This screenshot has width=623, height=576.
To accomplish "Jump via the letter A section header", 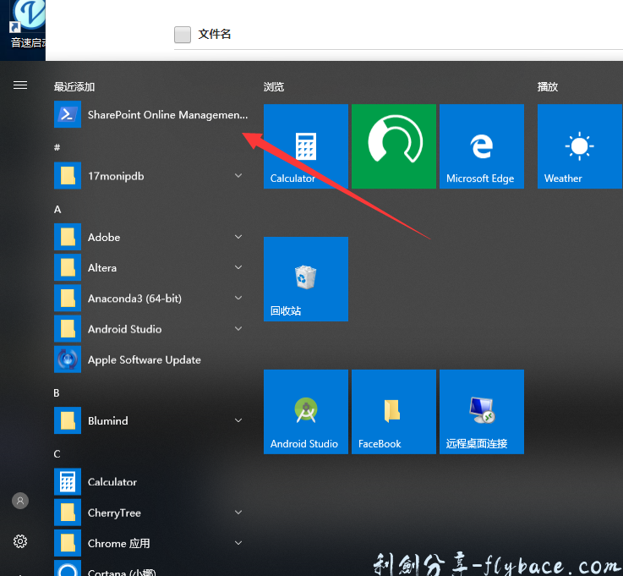I will pos(57,209).
